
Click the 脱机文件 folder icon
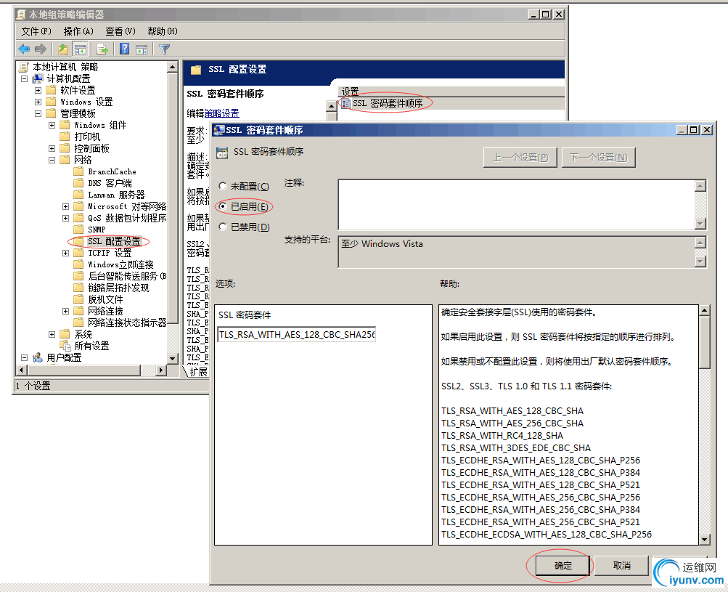pyautogui.click(x=78, y=299)
